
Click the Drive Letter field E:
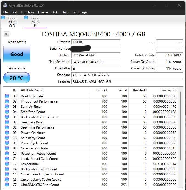tap(96, 69)
